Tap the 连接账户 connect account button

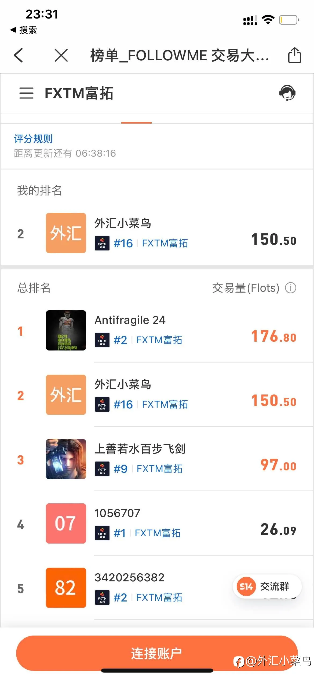pyautogui.click(x=157, y=653)
